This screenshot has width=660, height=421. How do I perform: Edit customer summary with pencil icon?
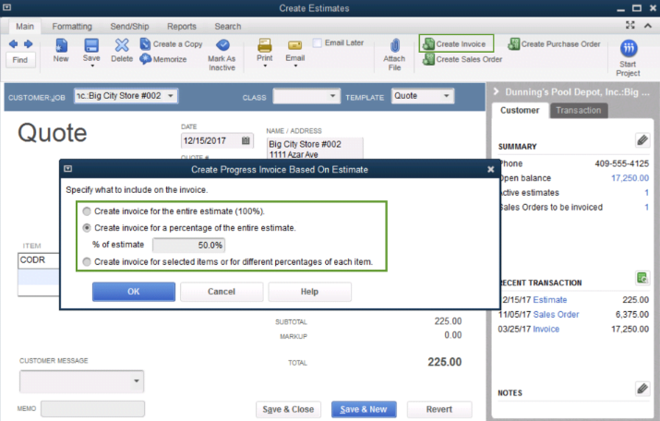coord(642,140)
